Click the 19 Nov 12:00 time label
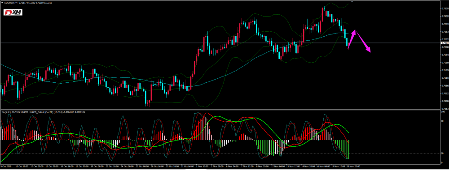This screenshot has width=449, height=170. click(338, 166)
